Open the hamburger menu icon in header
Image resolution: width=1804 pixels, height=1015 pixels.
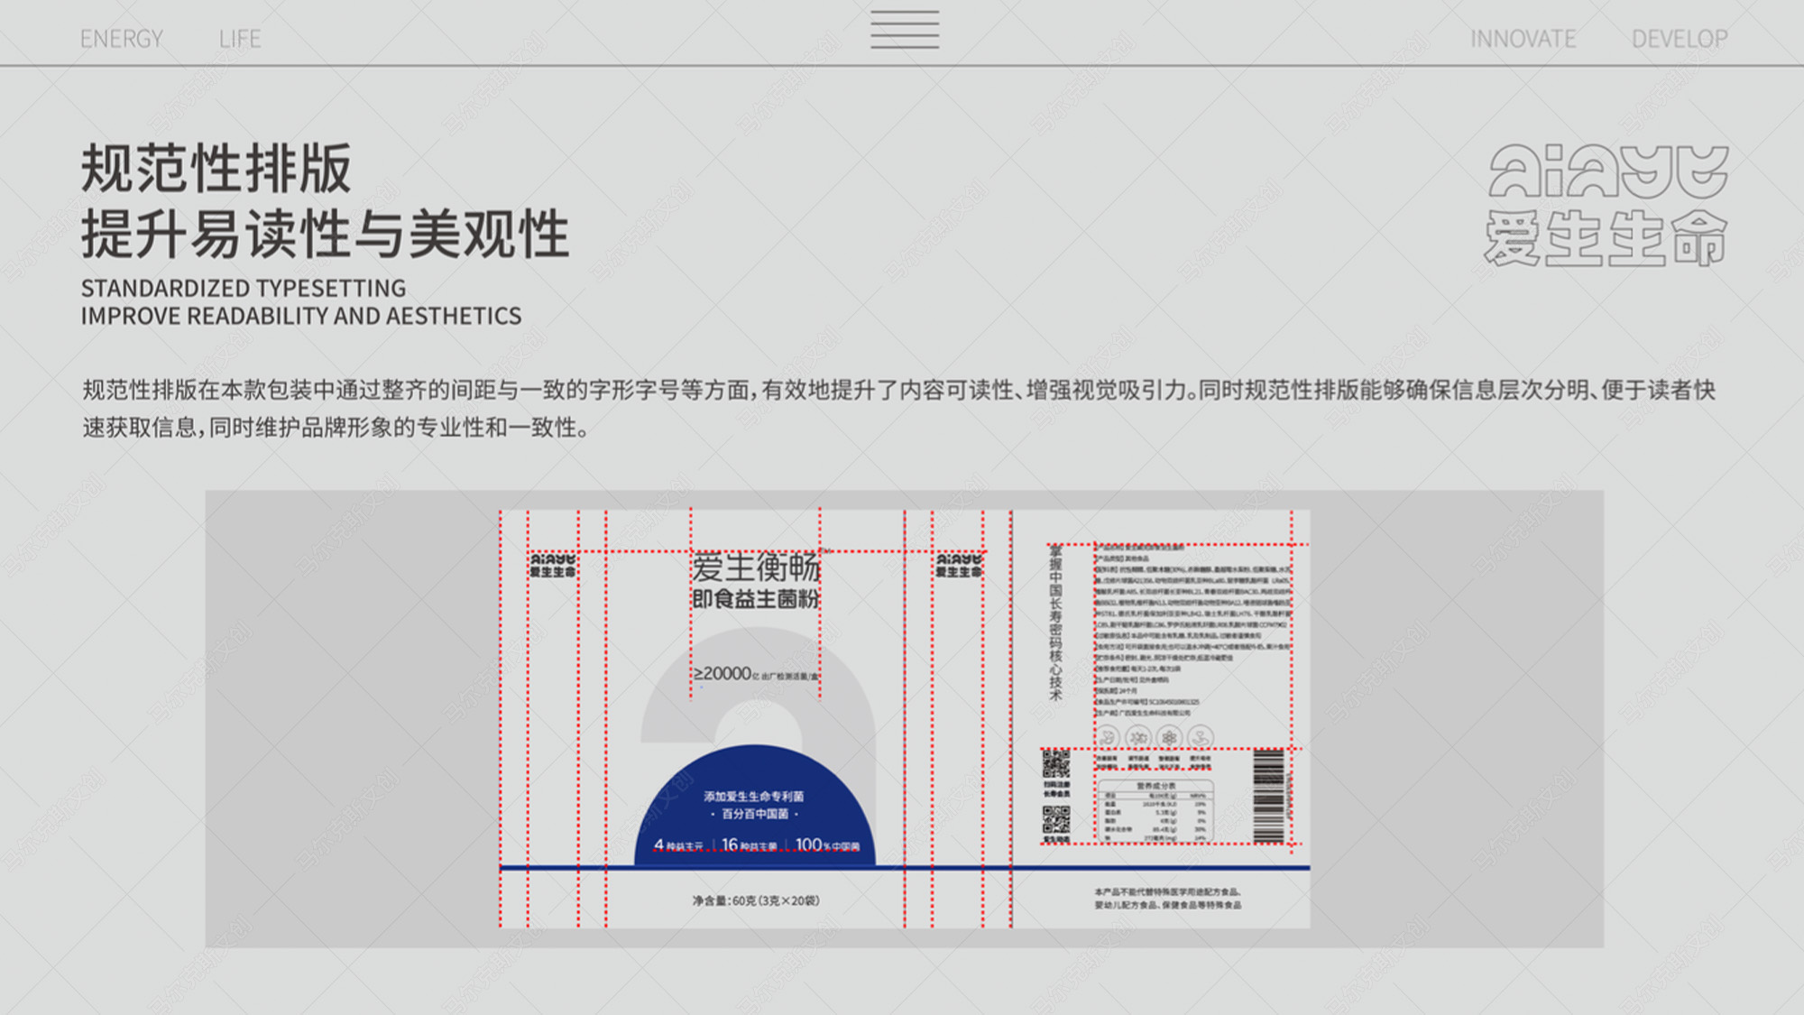coord(905,29)
